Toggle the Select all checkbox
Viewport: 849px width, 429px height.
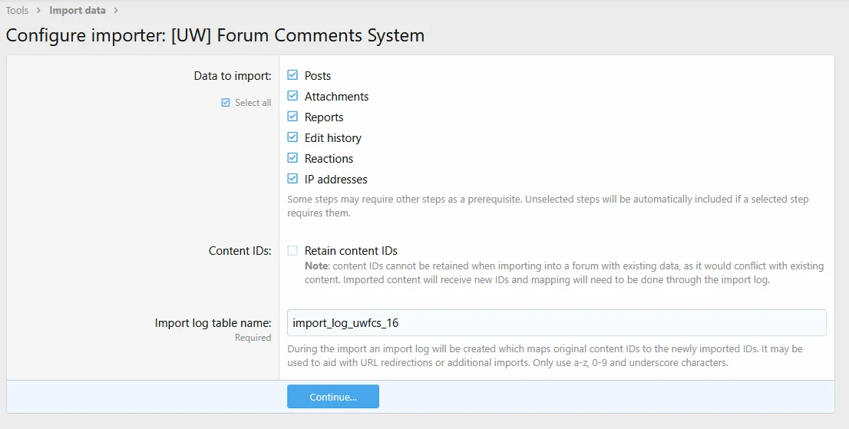click(226, 102)
